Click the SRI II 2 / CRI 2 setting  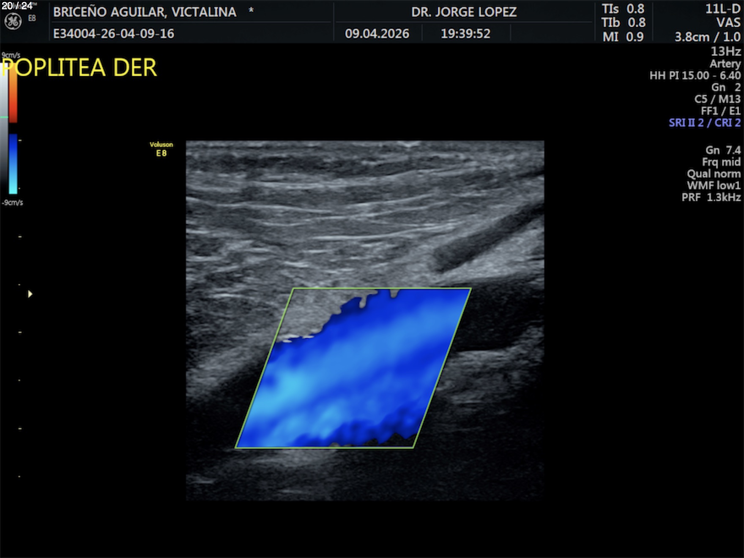point(704,123)
